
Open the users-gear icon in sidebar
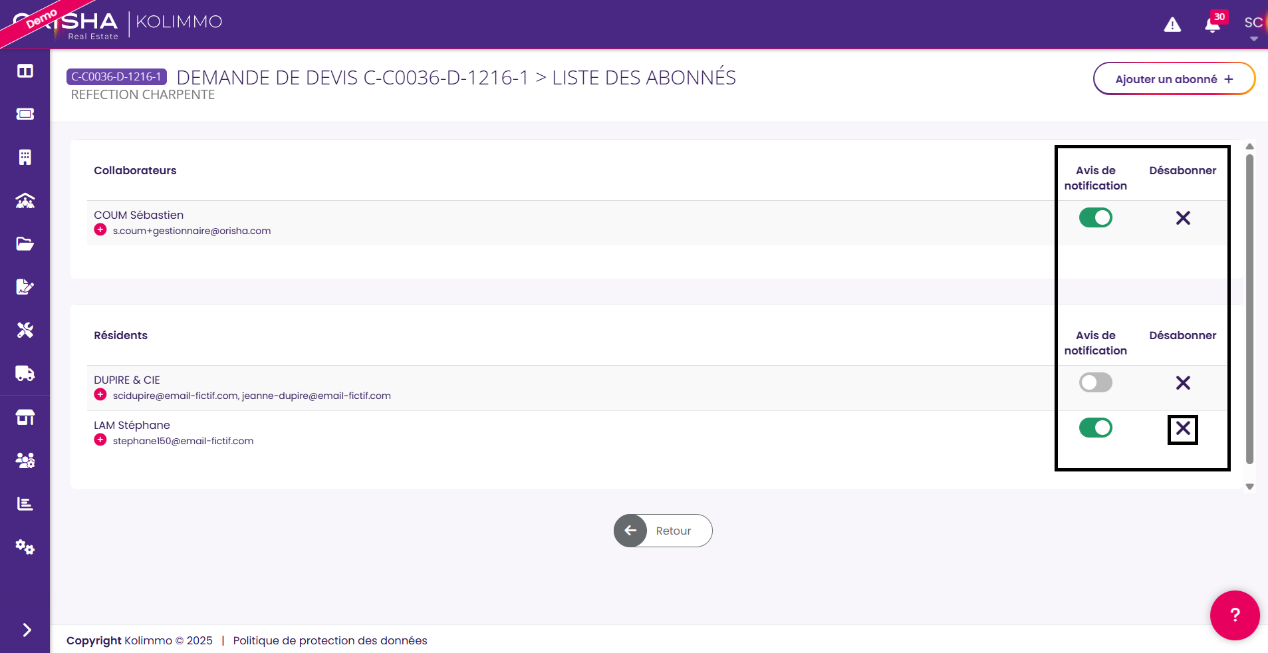25,460
